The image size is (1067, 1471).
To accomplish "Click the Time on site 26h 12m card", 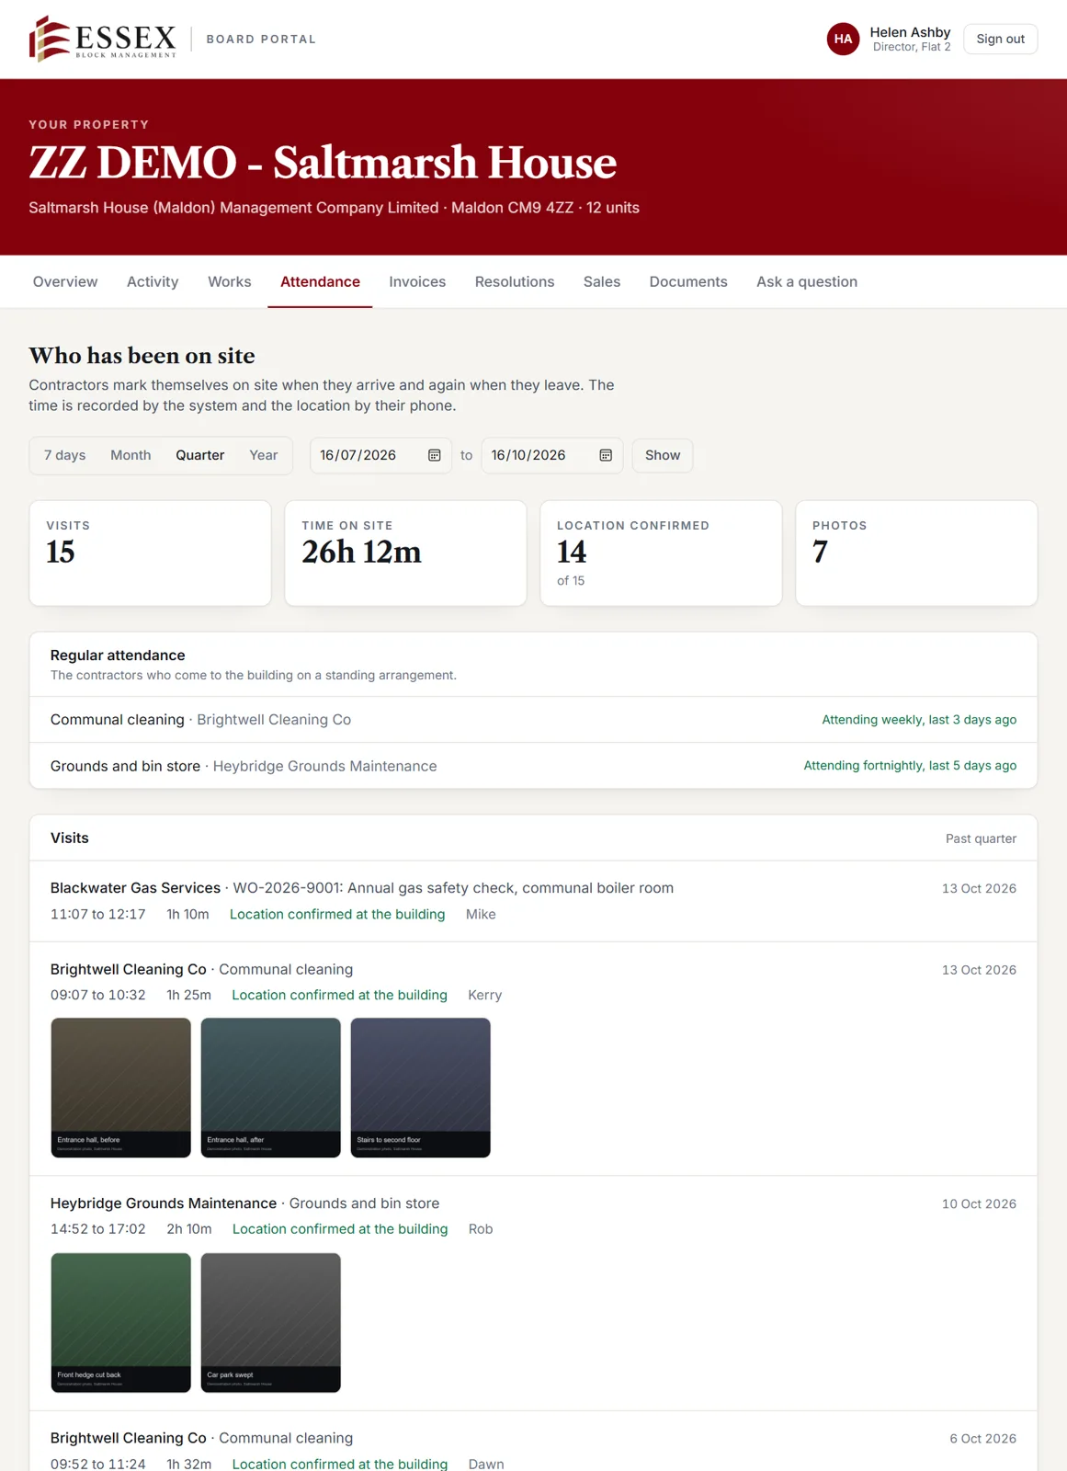I will (x=405, y=553).
